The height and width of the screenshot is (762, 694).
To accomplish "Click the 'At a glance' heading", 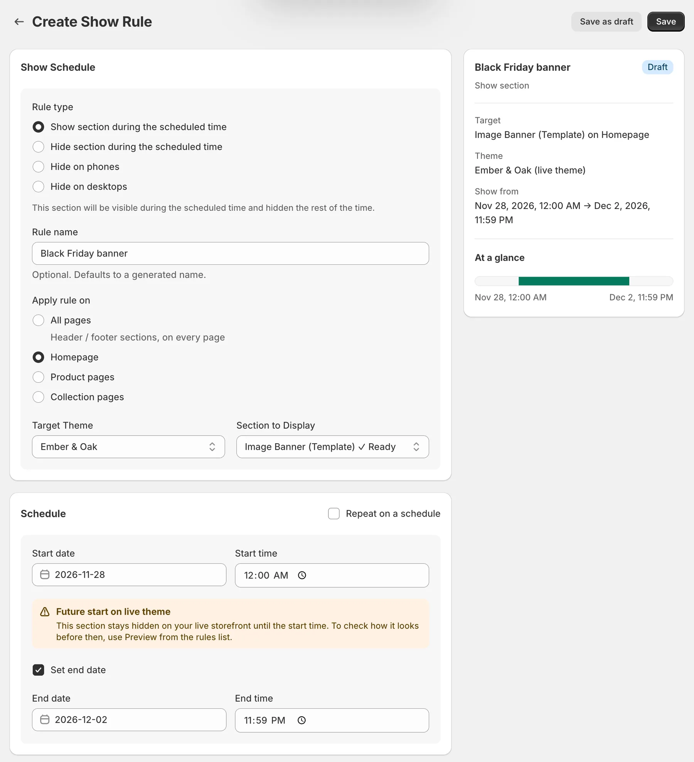I will pos(500,257).
